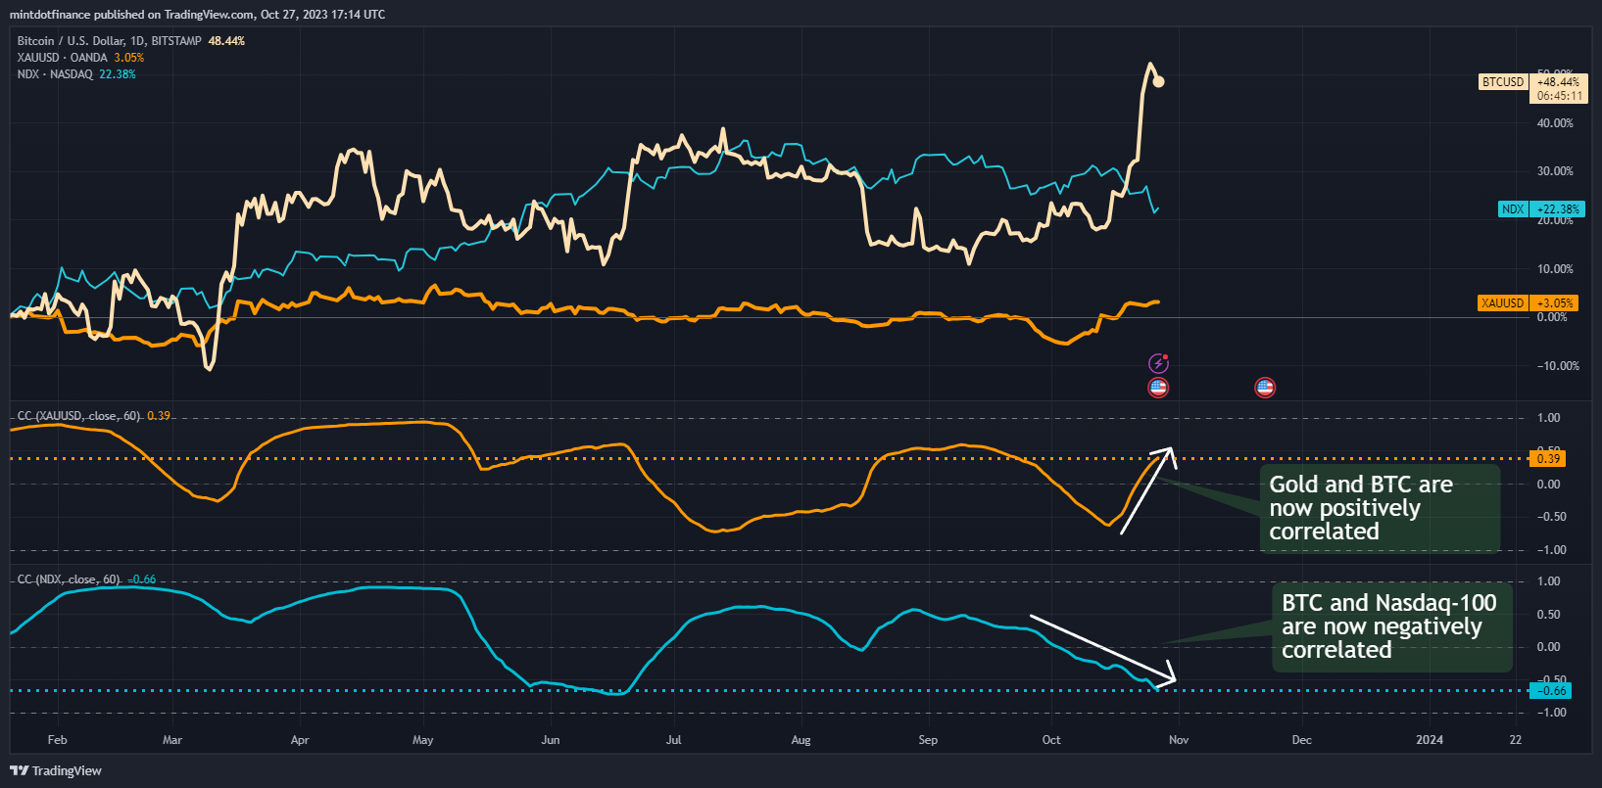The height and width of the screenshot is (788, 1602).
Task: Click the 2024 label on time axis
Action: tap(1430, 740)
